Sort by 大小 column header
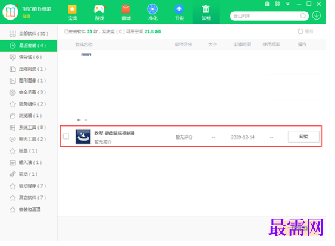335x246 pixels. point(212,45)
